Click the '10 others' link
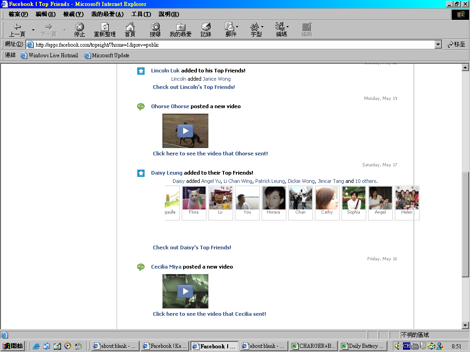The height and width of the screenshot is (352, 470). click(x=366, y=181)
